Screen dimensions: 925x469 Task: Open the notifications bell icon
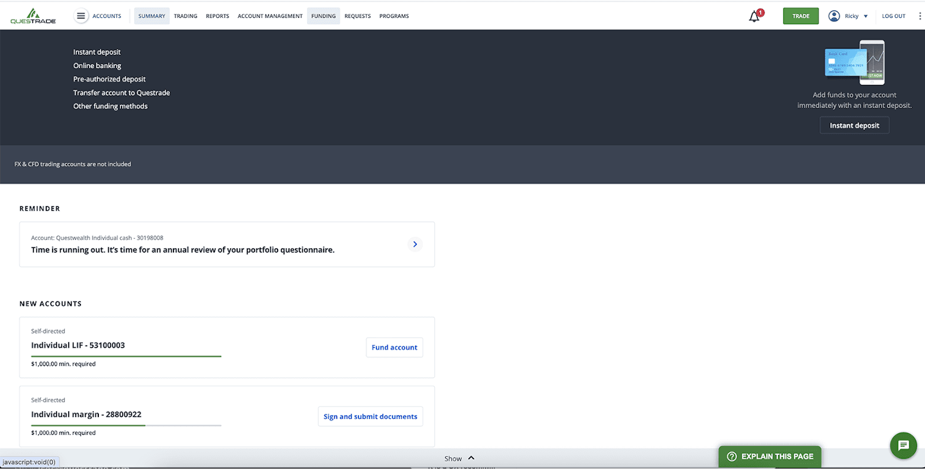click(x=754, y=17)
